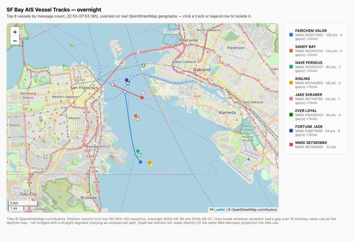
Task: Click the Western Addition label
Action: 65,97
